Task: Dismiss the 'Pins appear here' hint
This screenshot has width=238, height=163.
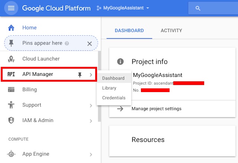Action: (x=89, y=43)
